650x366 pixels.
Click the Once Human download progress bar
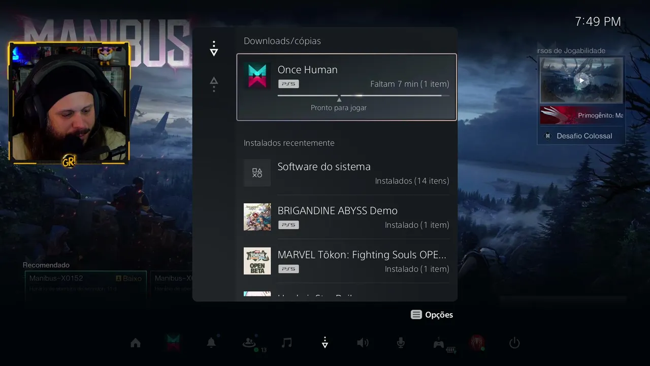coord(363,95)
